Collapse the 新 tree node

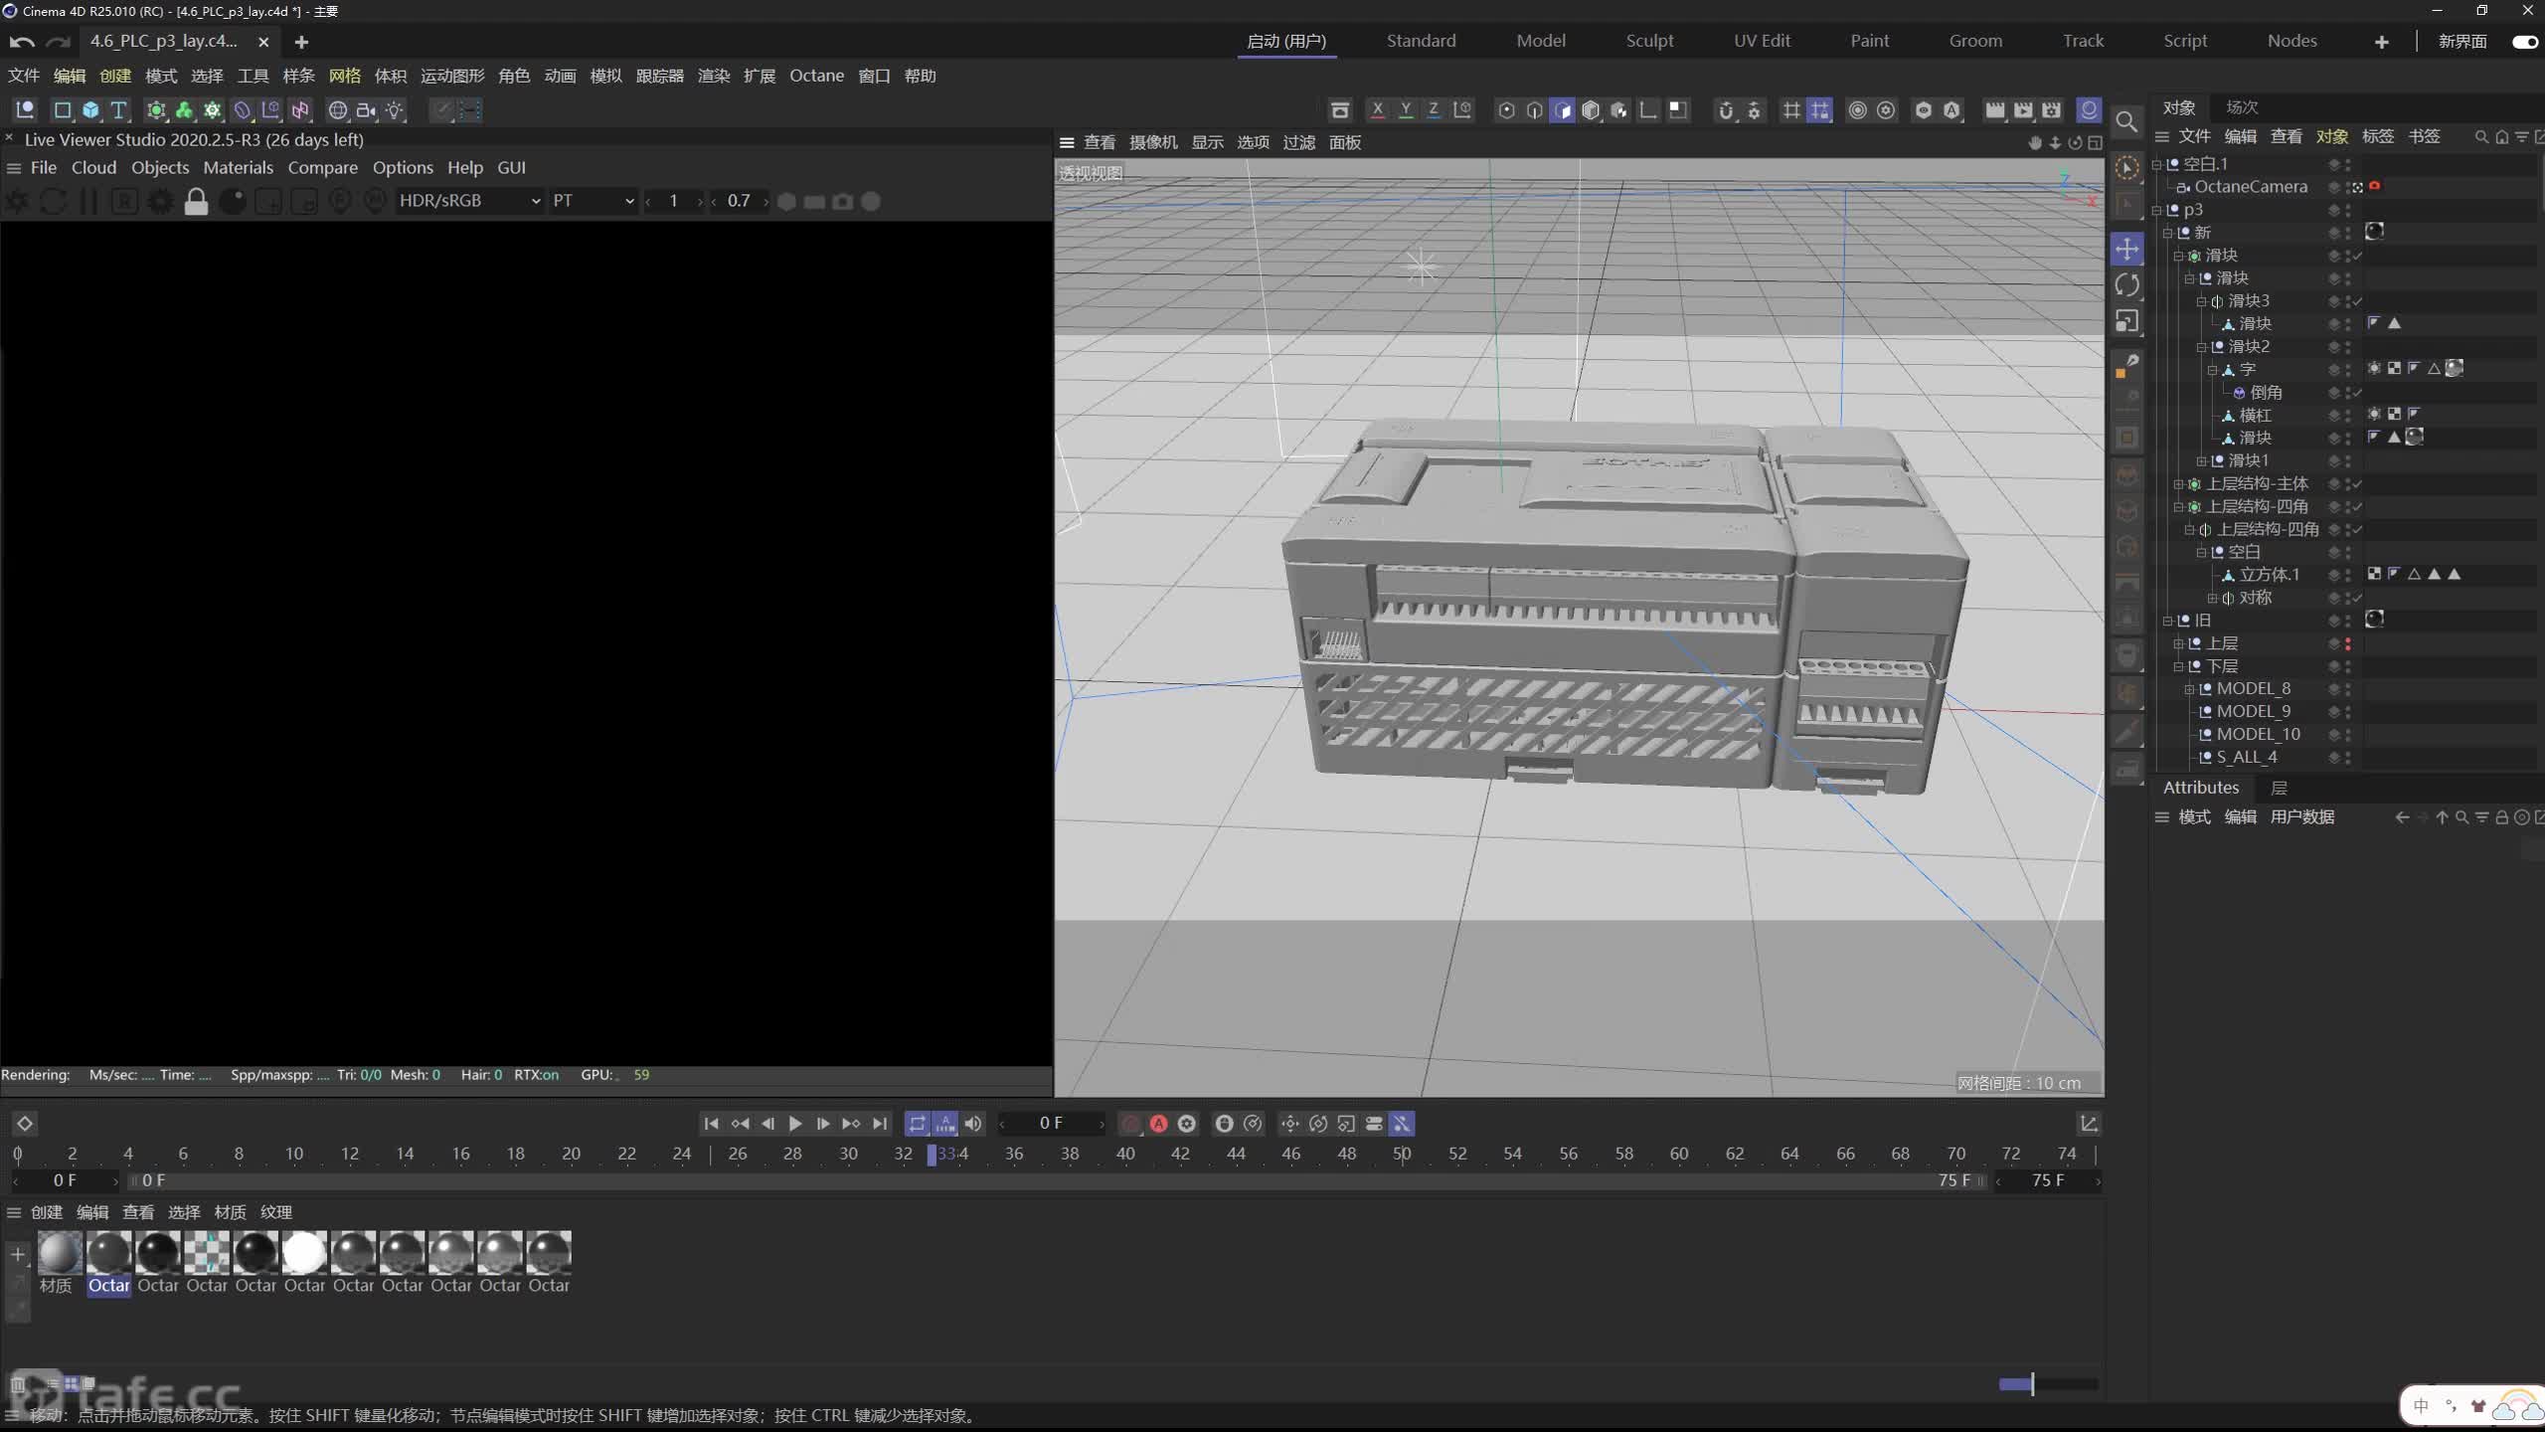[2168, 233]
